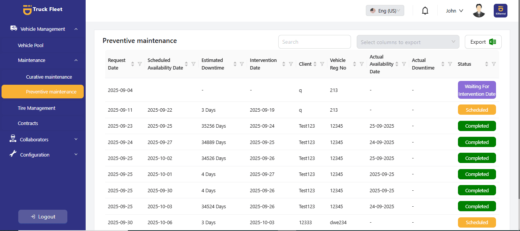Click request date 2025-09-04 cell
Viewport: 520px width, 231px height.
click(x=120, y=90)
